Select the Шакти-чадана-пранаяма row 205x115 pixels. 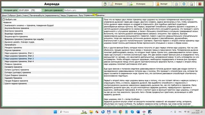click(51, 83)
